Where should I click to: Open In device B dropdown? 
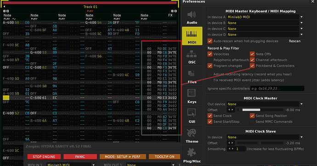point(265,23)
